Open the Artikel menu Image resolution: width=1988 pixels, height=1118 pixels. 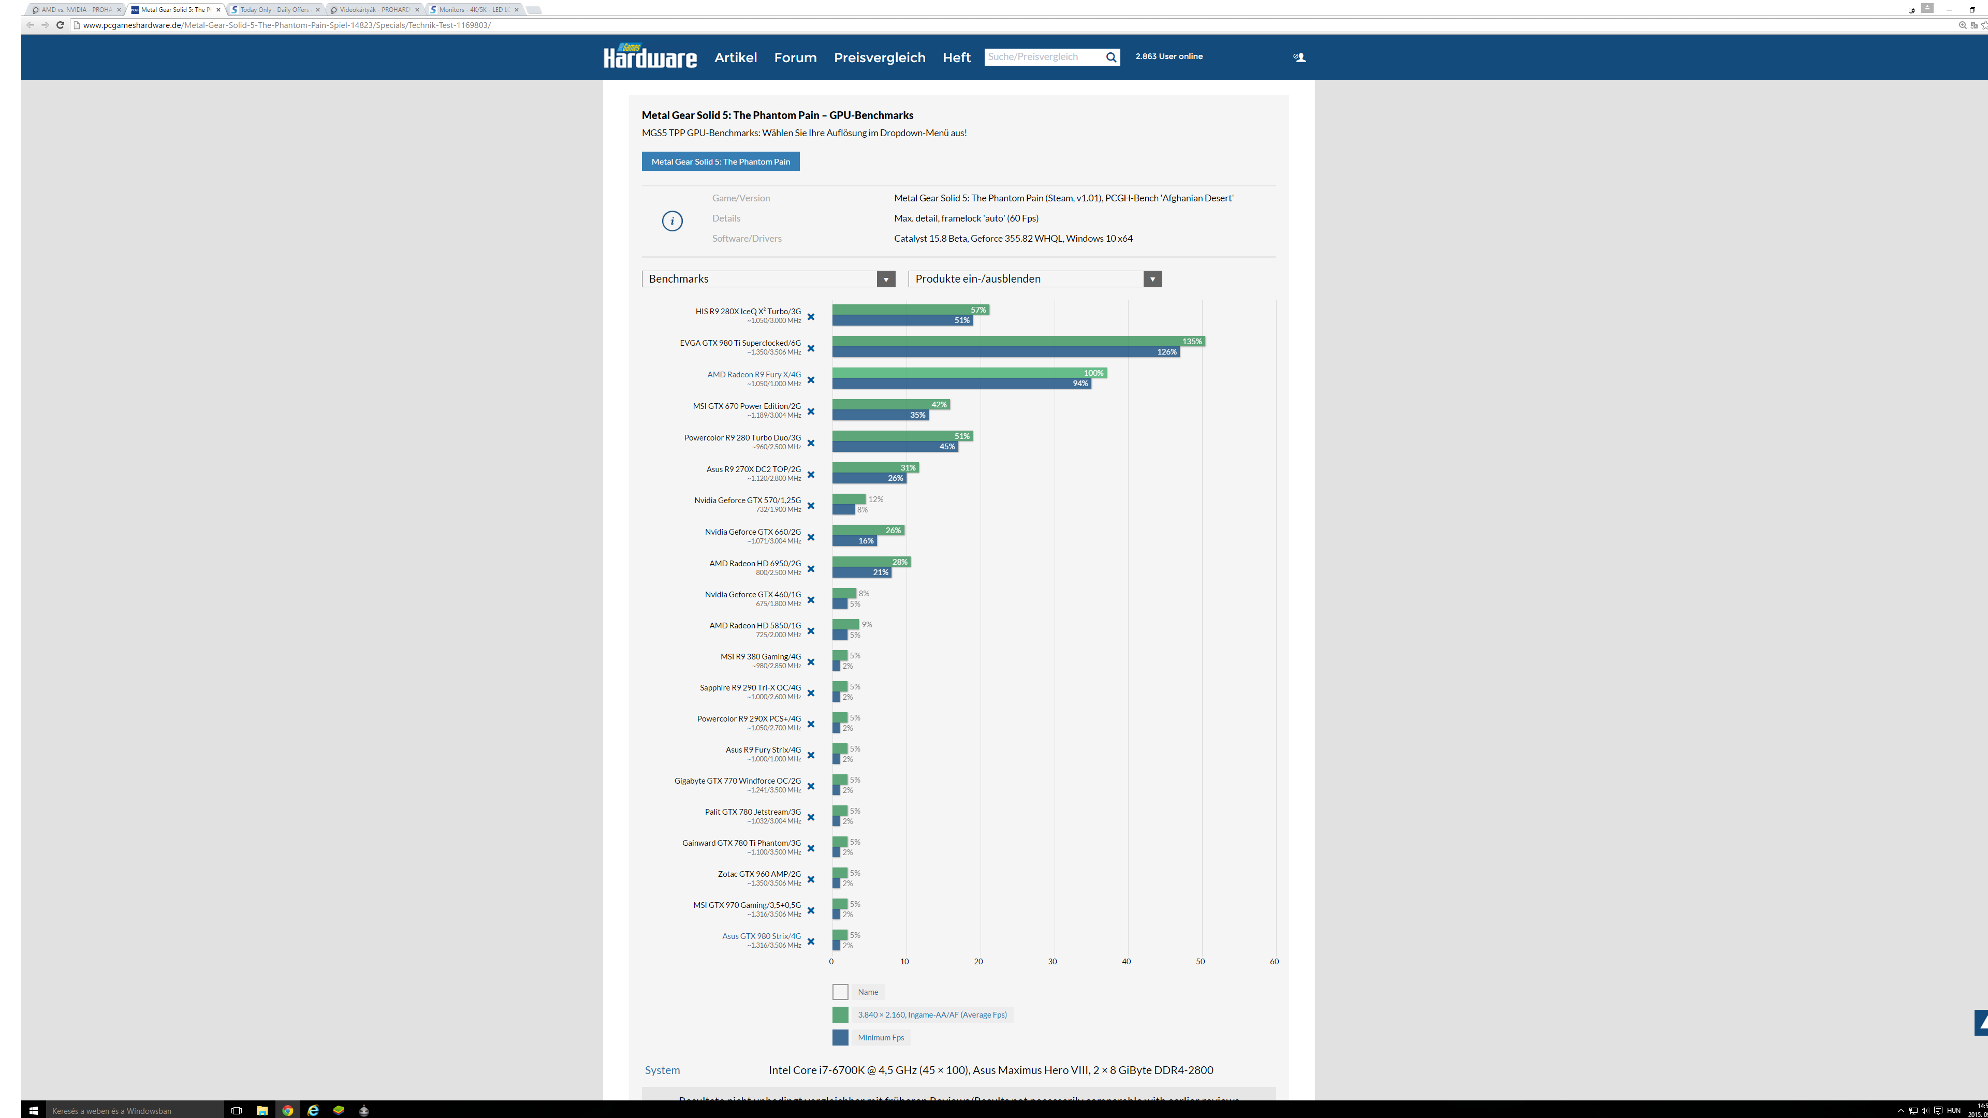pyautogui.click(x=736, y=57)
